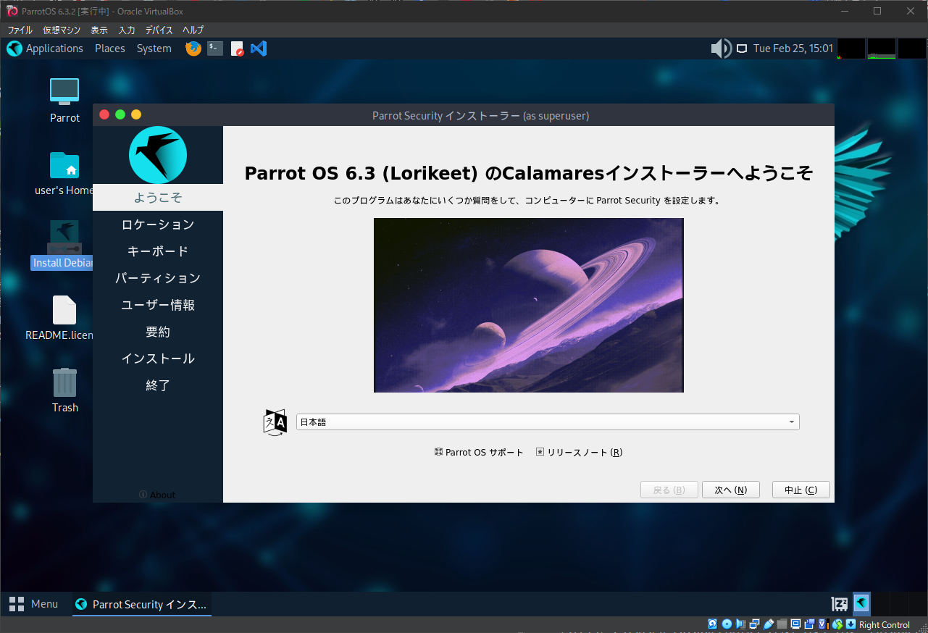Click the Parrot logo in installer sidebar
The width and height of the screenshot is (928, 633).
pyautogui.click(x=158, y=155)
